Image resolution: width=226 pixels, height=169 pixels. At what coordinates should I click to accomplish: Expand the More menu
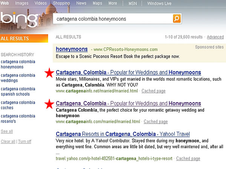point(113,3)
